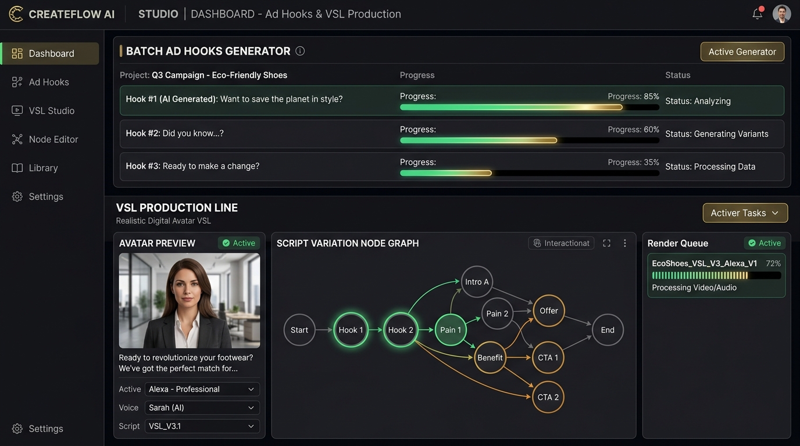Click the bottom Settings gear in sidebar

click(x=17, y=429)
